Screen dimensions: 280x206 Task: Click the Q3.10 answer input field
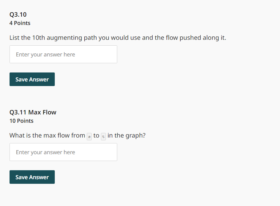coord(63,54)
